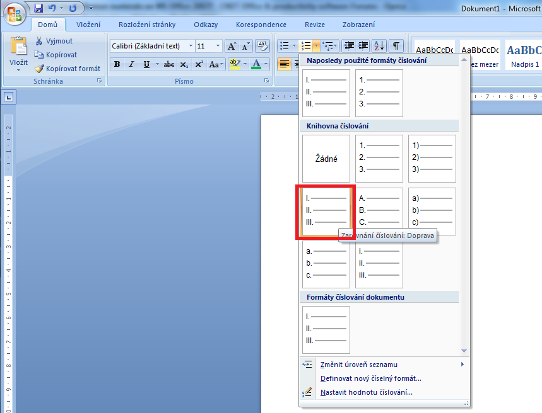Click the tab selector L button by ruler
This screenshot has width=542, height=413.
pos(9,98)
